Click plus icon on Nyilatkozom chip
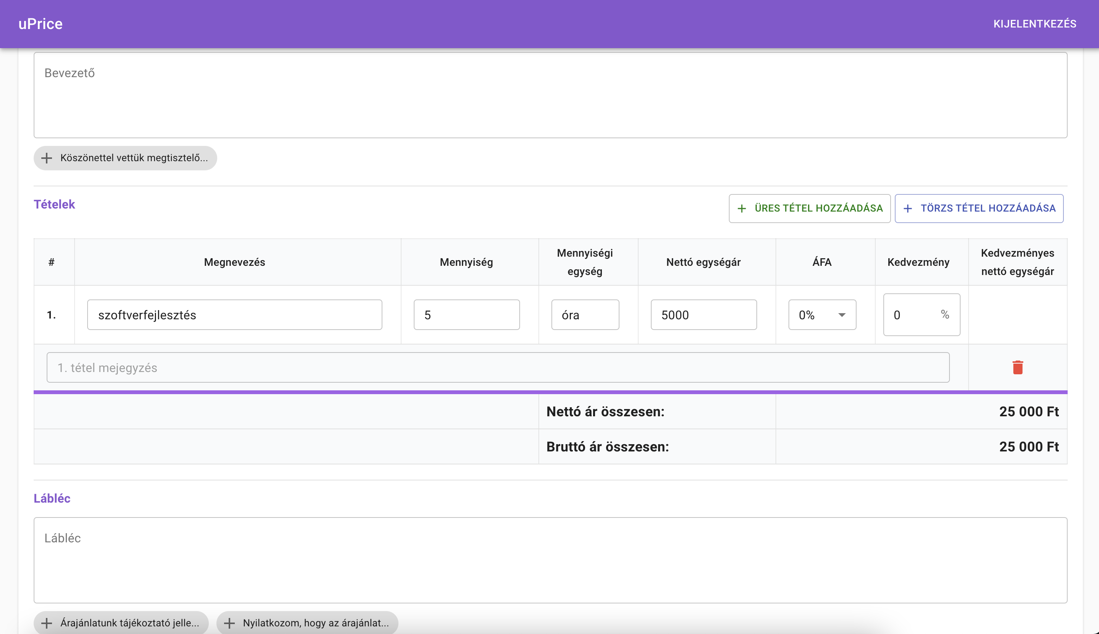Image resolution: width=1099 pixels, height=634 pixels. point(229,623)
